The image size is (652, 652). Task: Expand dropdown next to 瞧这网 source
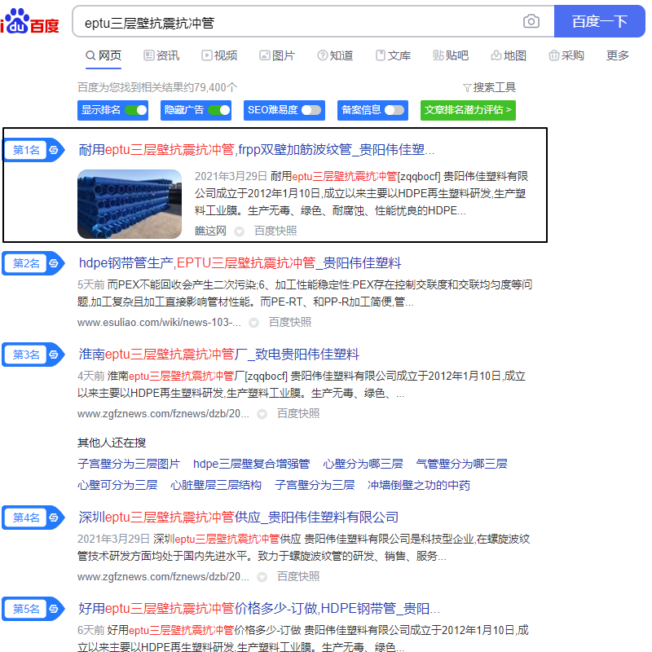[x=239, y=231]
